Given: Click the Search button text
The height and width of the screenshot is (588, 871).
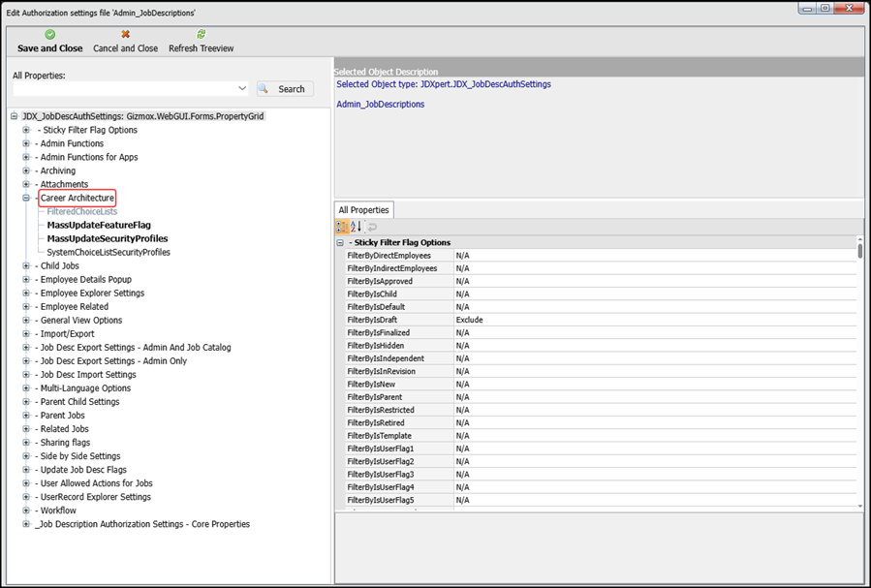Looking at the screenshot, I should tap(291, 89).
